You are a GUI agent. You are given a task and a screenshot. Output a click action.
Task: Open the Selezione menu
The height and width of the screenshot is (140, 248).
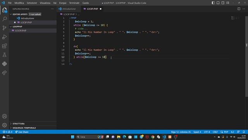point(32,3)
